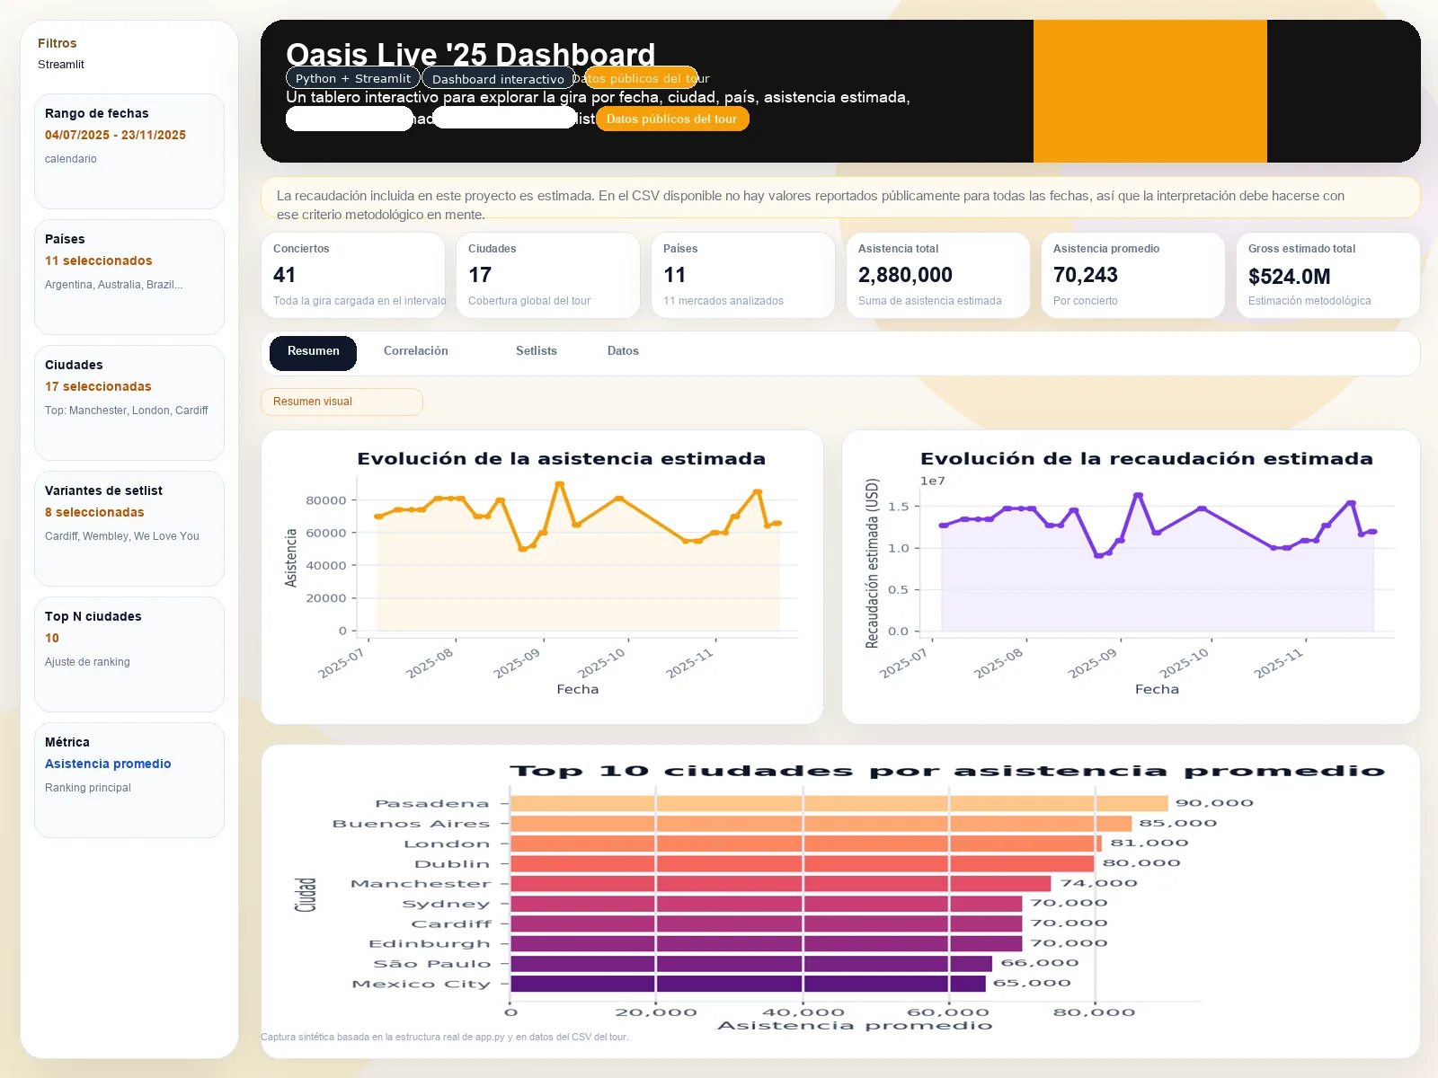The height and width of the screenshot is (1078, 1438).
Task: Click the Resumen visual pill
Action: (342, 402)
